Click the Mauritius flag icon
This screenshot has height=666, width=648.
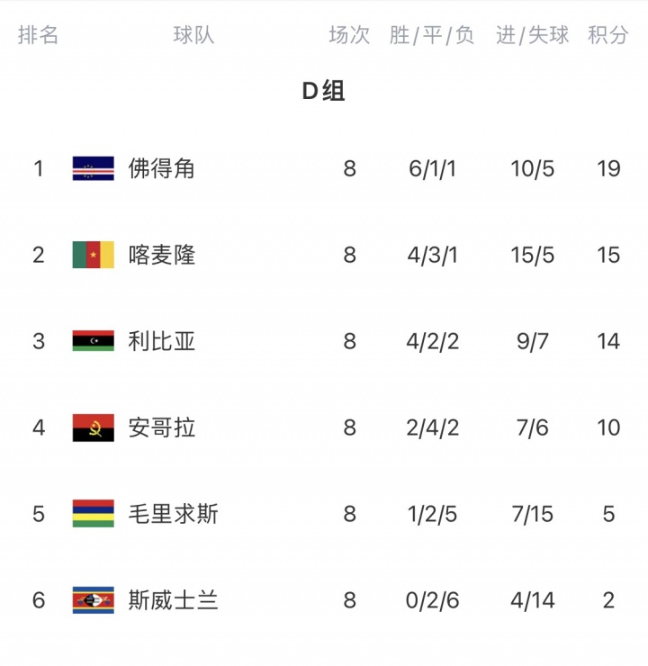pyautogui.click(x=93, y=514)
